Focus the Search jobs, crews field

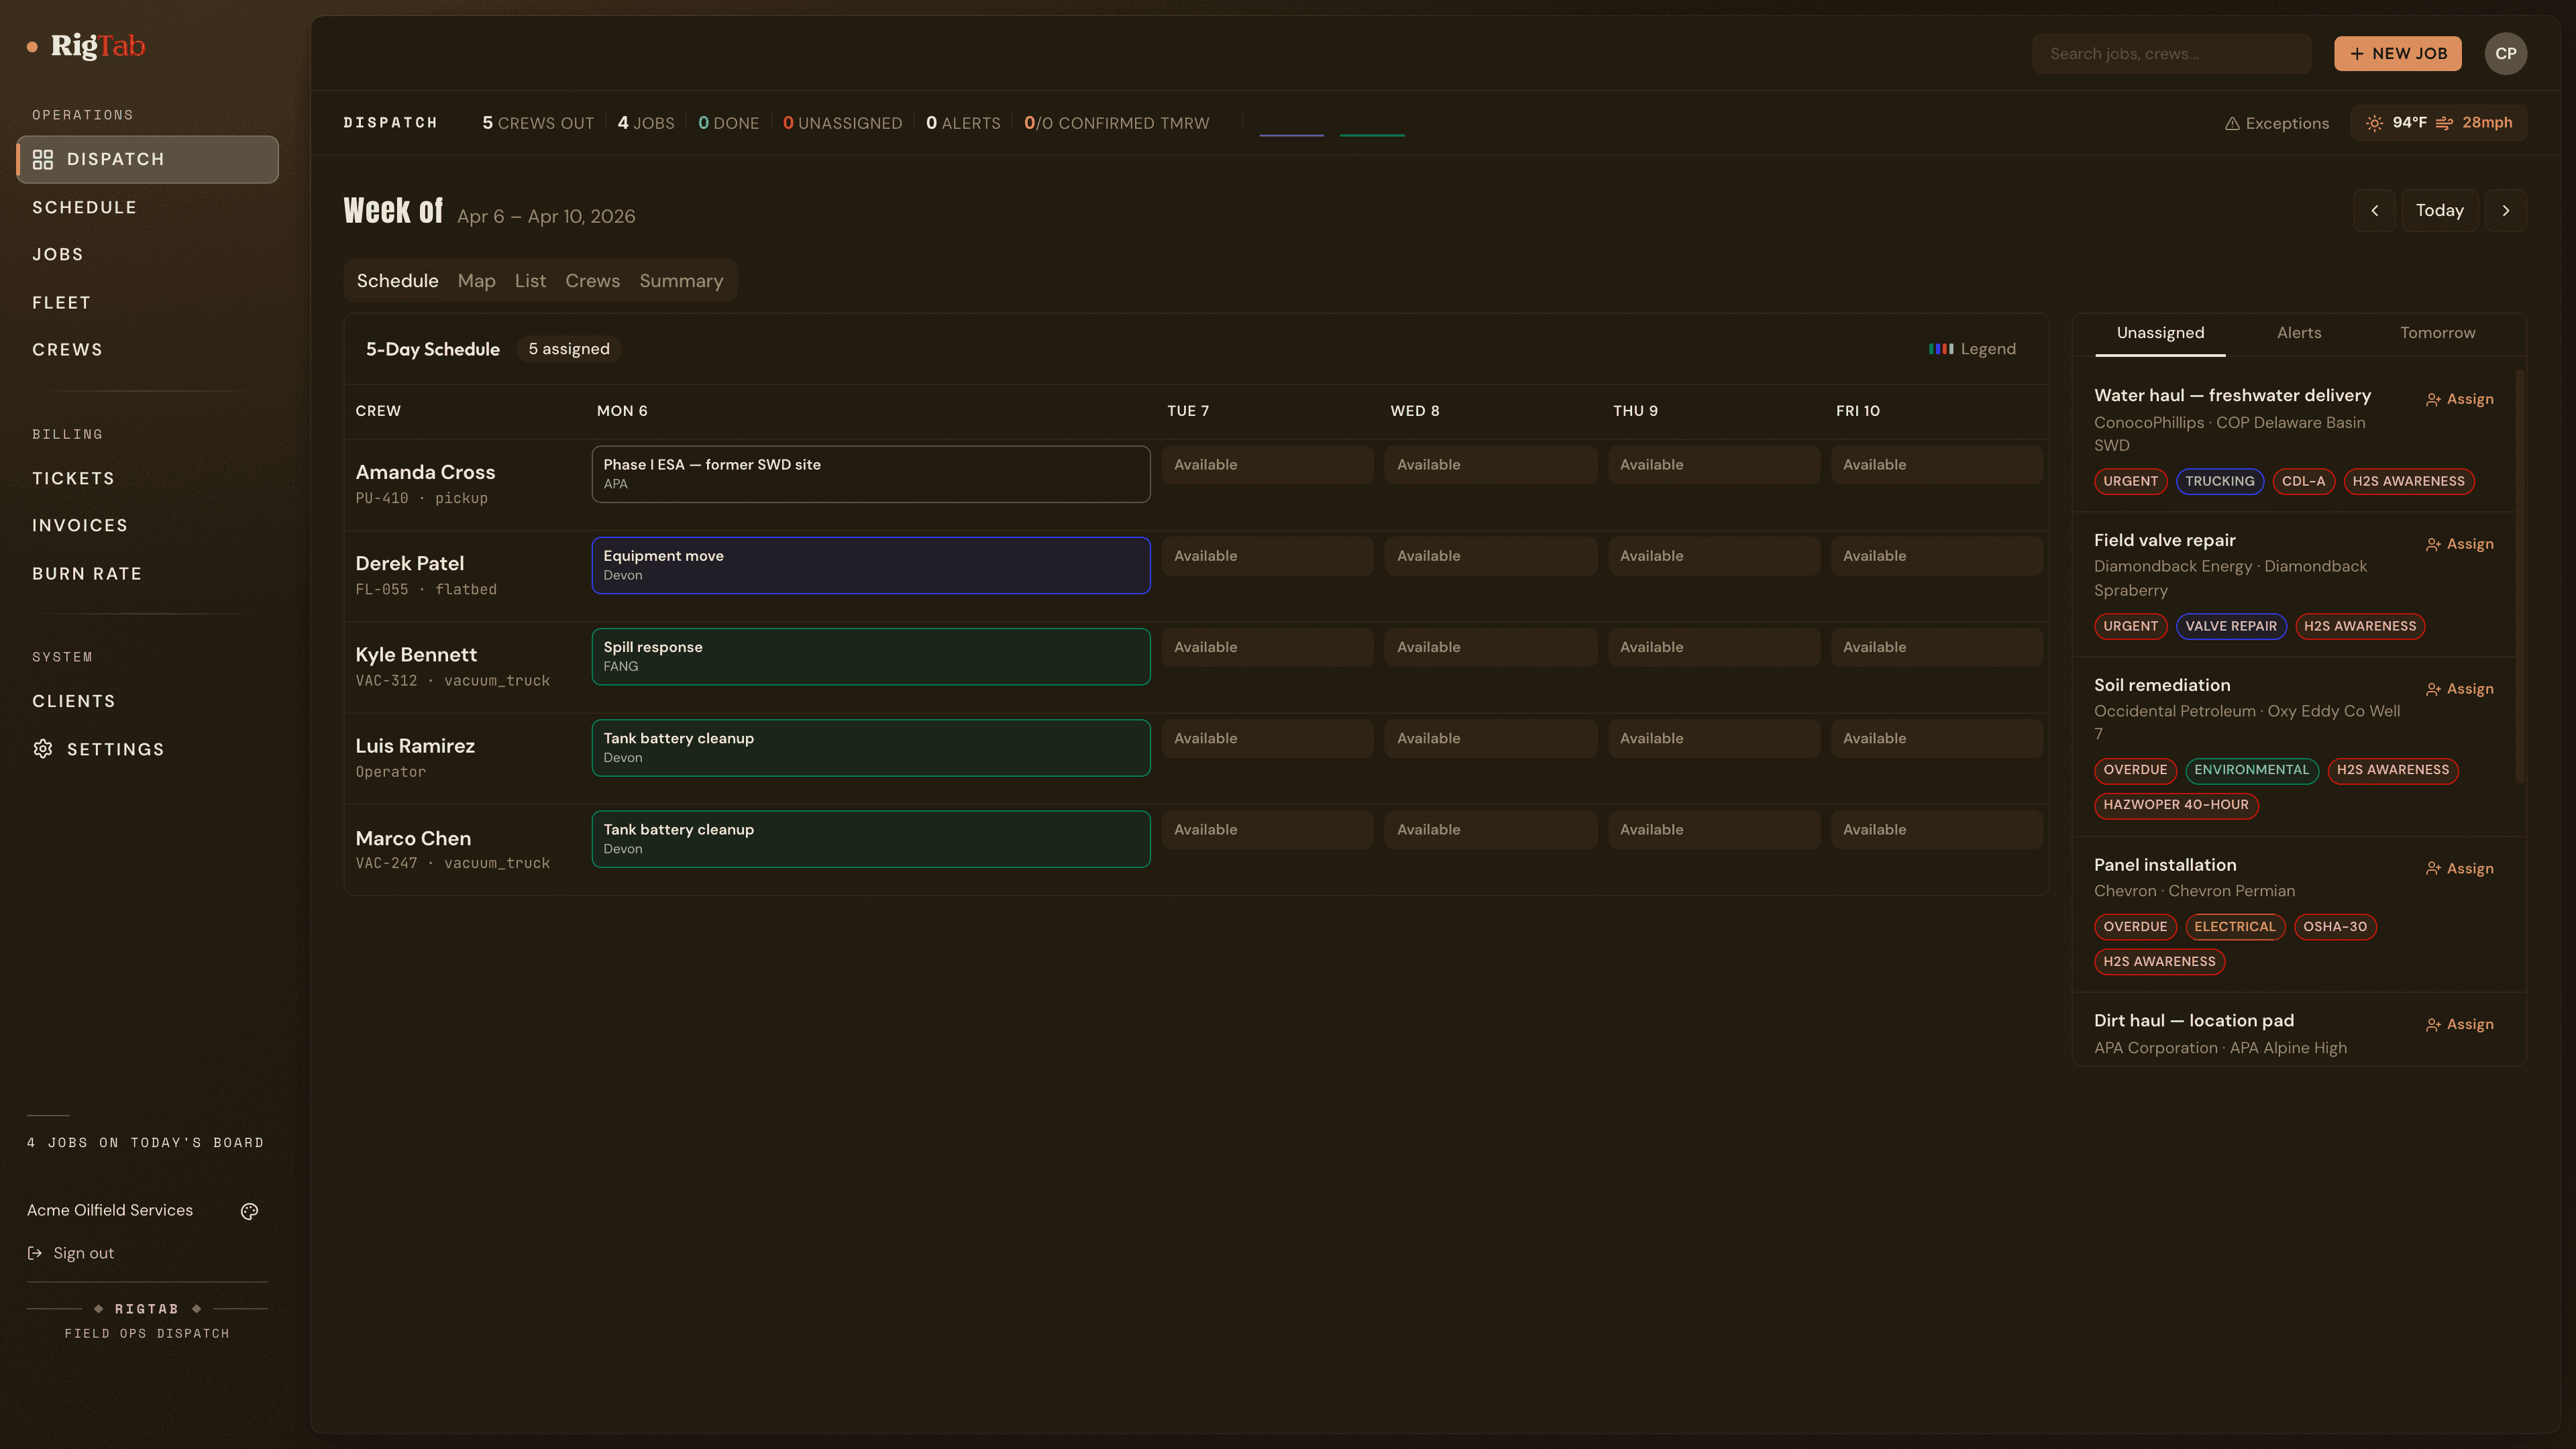tap(2171, 54)
